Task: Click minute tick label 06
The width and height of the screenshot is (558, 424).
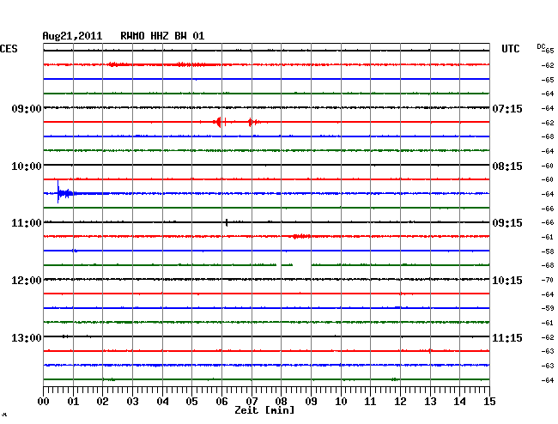Action: tap(221, 401)
